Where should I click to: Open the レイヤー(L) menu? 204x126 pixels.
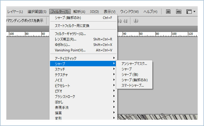click(15, 12)
